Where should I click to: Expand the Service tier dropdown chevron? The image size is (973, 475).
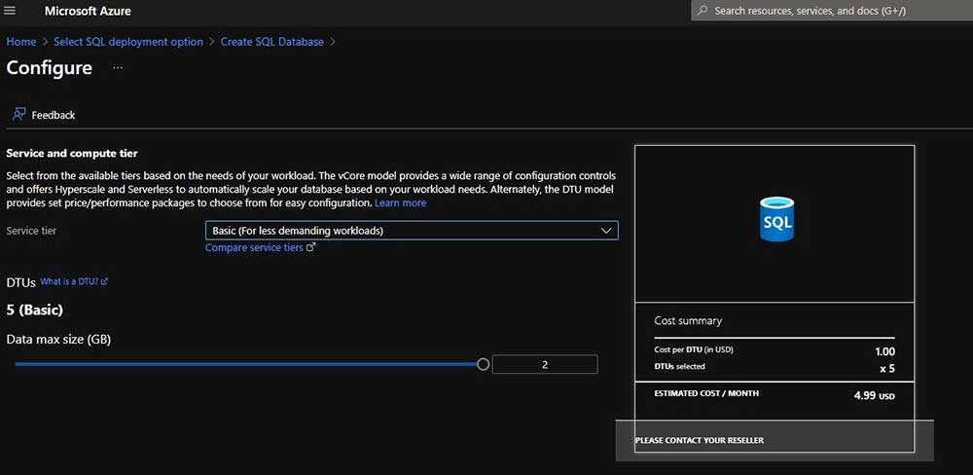pos(606,231)
